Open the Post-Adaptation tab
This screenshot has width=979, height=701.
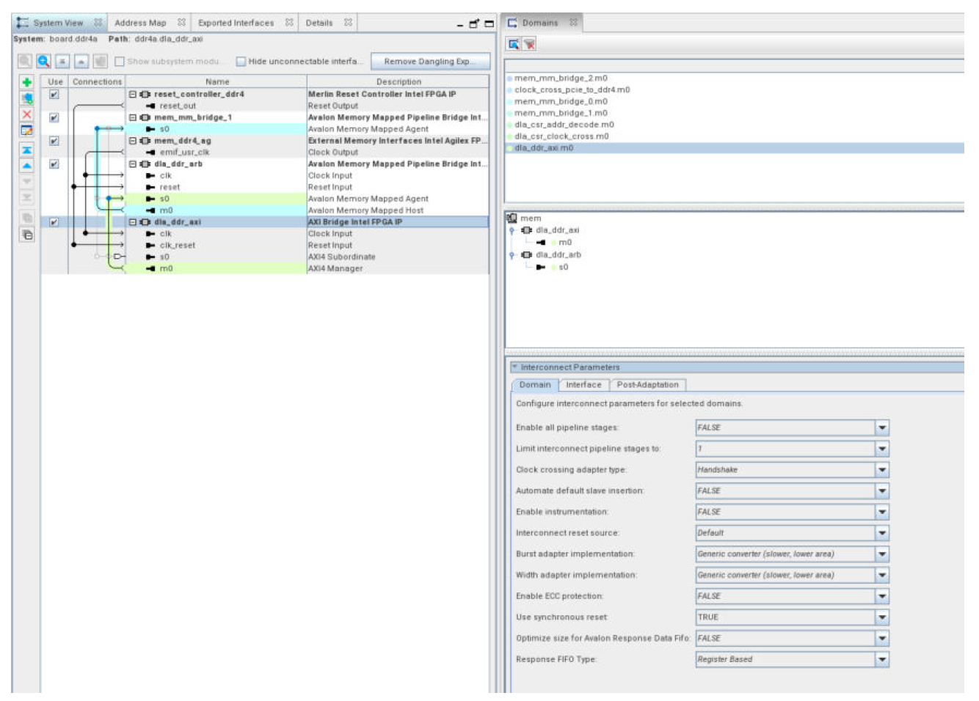647,385
